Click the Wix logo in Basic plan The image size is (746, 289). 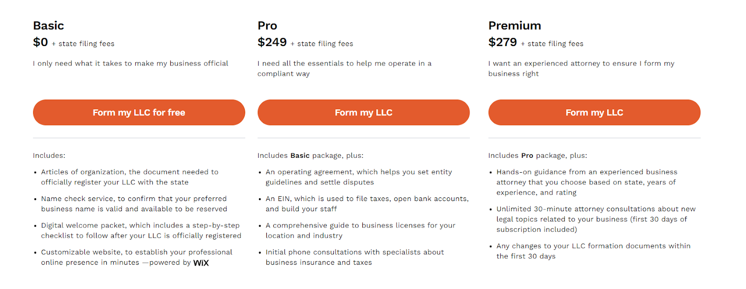(201, 263)
